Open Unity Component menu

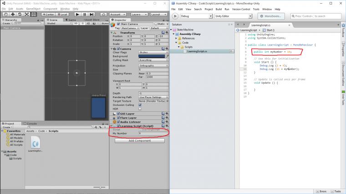coord(51,9)
